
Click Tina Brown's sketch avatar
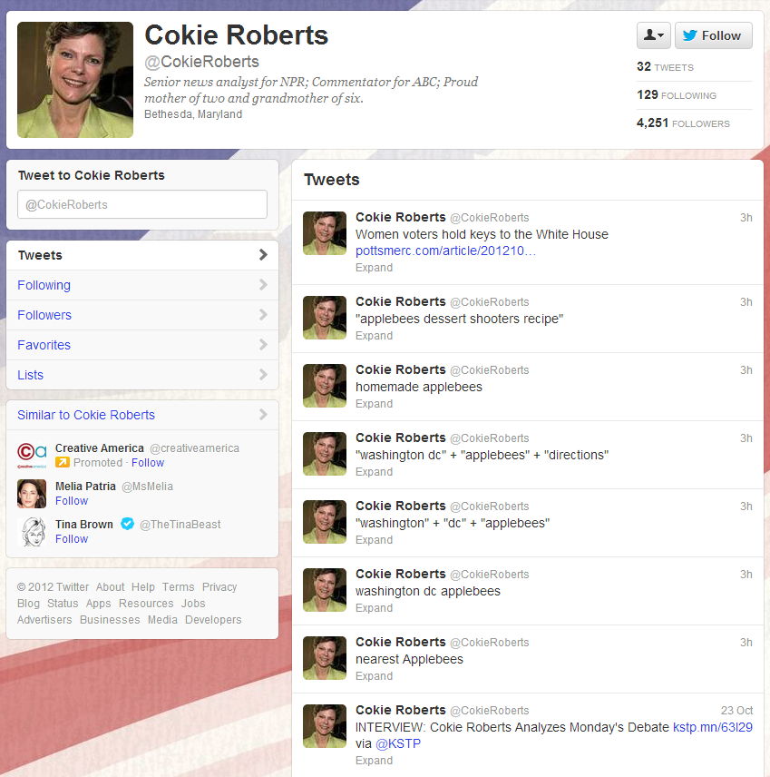pyautogui.click(x=32, y=531)
